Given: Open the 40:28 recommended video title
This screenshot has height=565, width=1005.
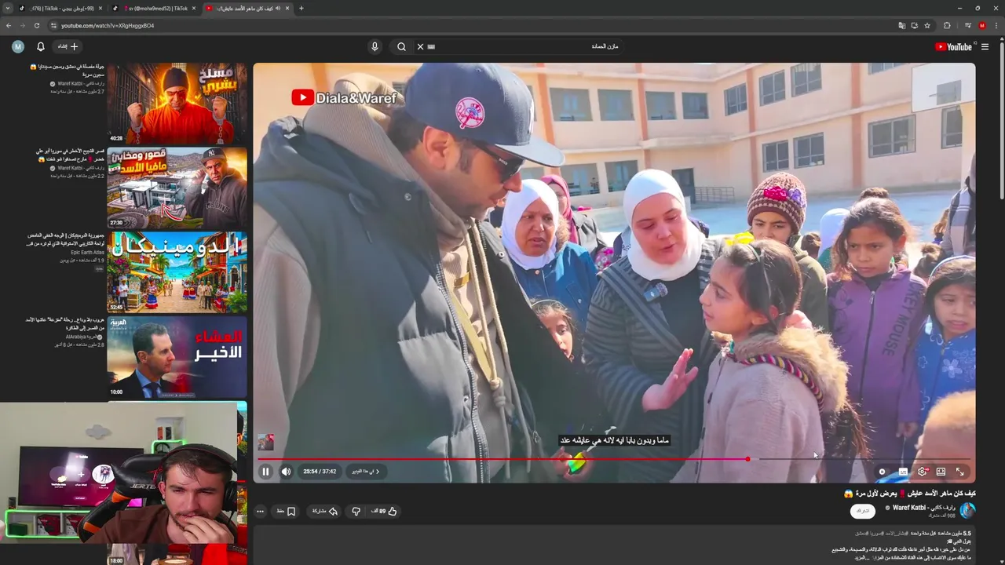Looking at the screenshot, I should (67, 71).
